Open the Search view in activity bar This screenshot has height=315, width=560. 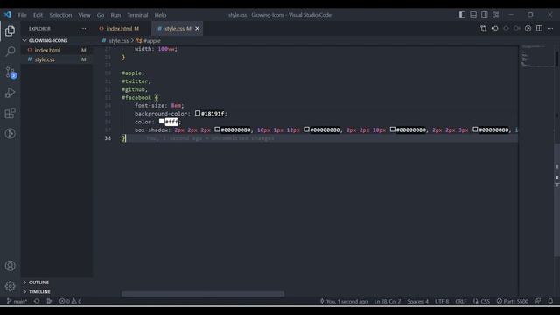10,52
